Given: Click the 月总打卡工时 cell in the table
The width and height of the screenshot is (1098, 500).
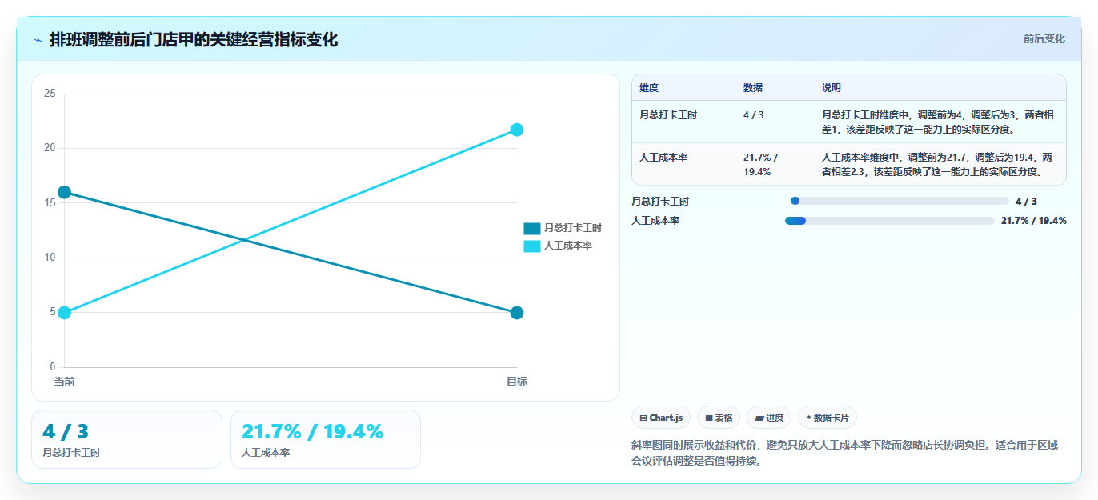Looking at the screenshot, I should click(x=668, y=115).
